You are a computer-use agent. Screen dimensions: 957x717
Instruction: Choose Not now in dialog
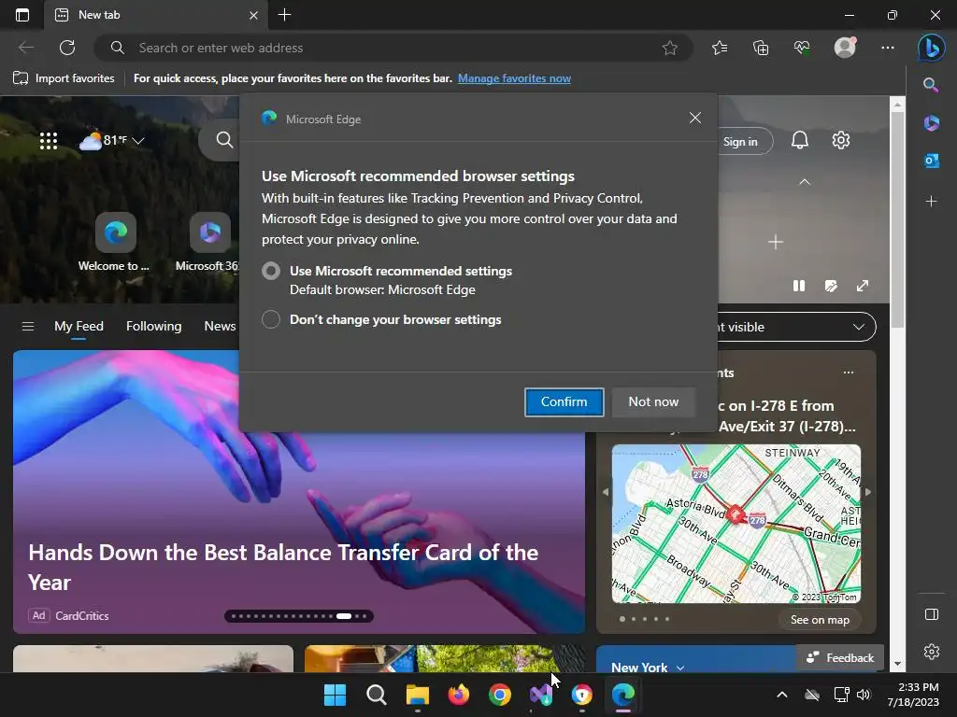tap(653, 401)
